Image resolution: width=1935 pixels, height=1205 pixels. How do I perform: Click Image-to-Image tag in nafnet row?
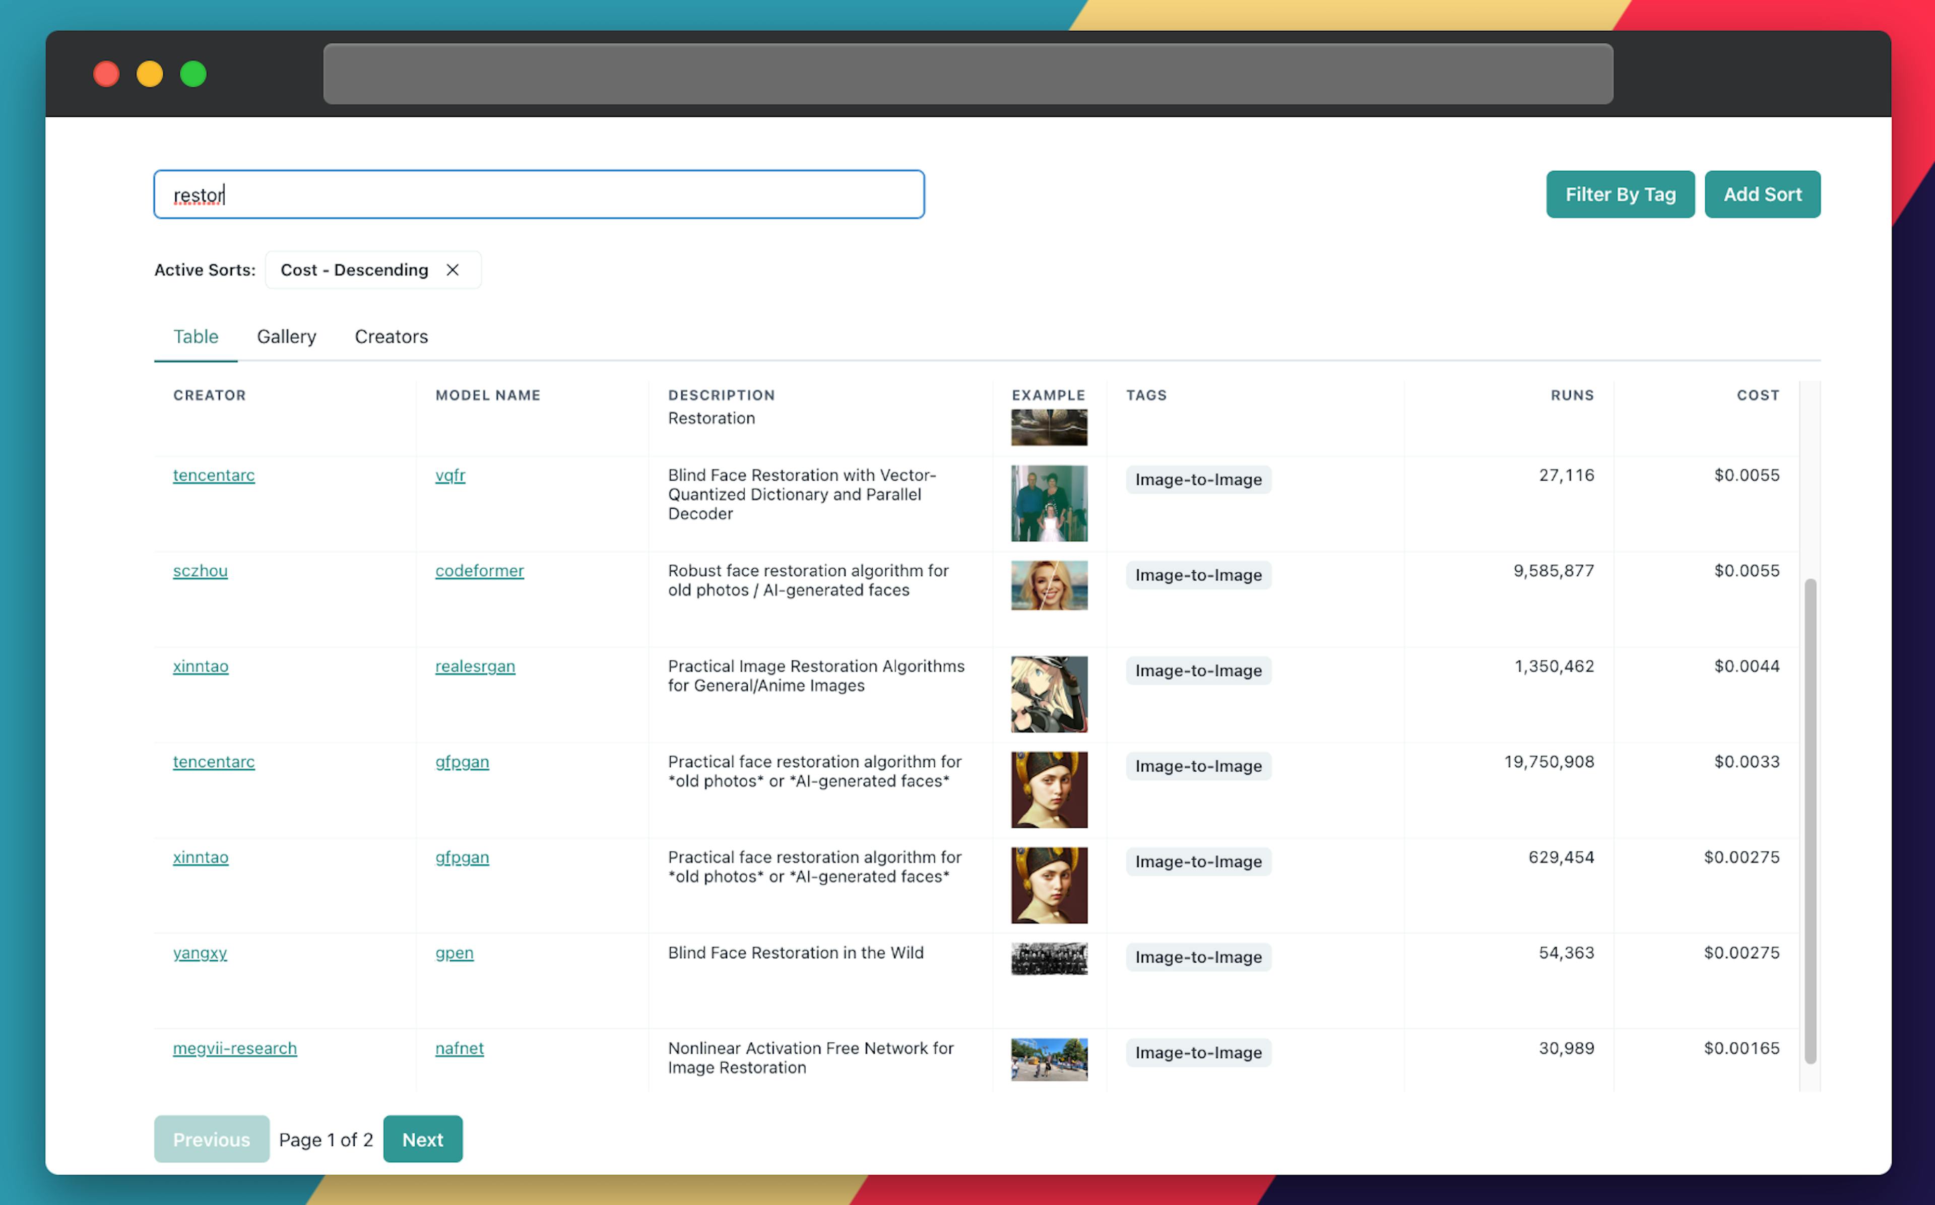[1198, 1053]
